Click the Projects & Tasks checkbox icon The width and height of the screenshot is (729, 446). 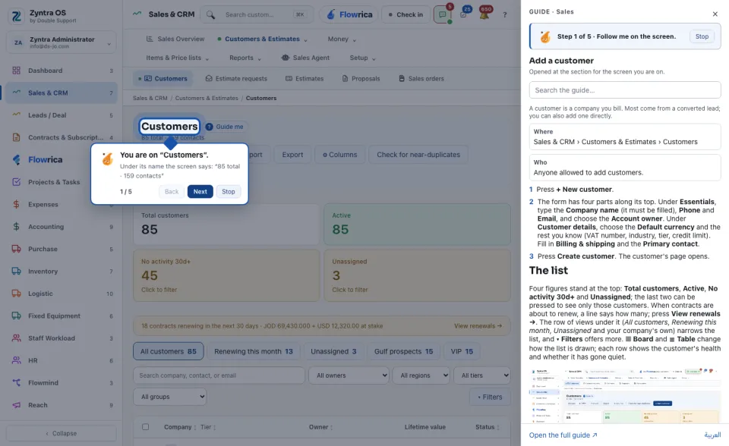[16, 182]
